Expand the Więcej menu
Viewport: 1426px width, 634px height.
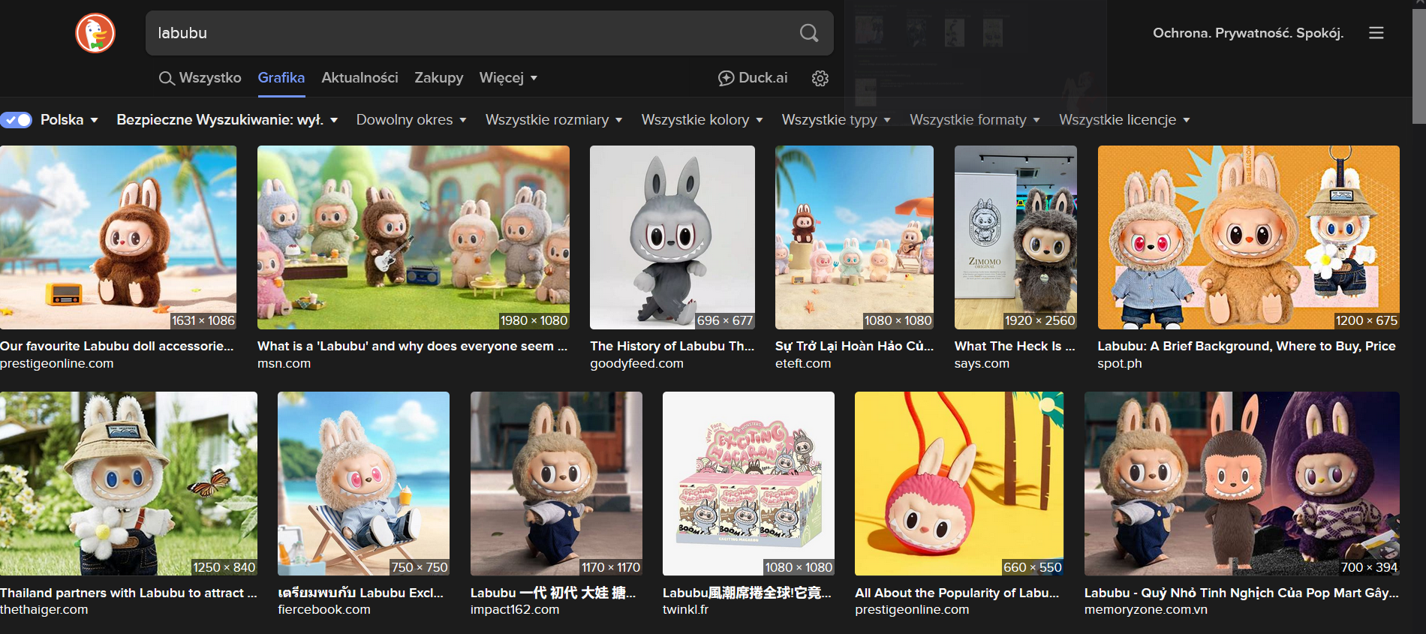[508, 78]
